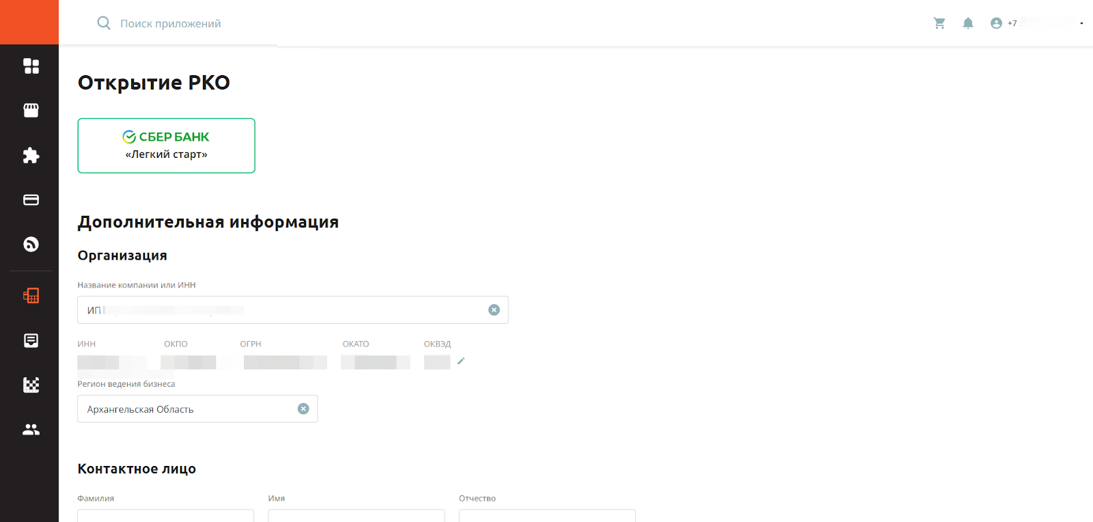Click the «Название компании или ИНН» label

137,285
